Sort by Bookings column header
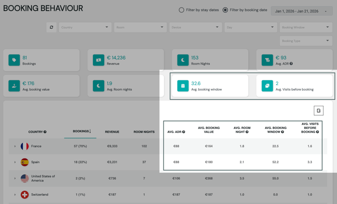The image size is (337, 204). click(x=81, y=131)
